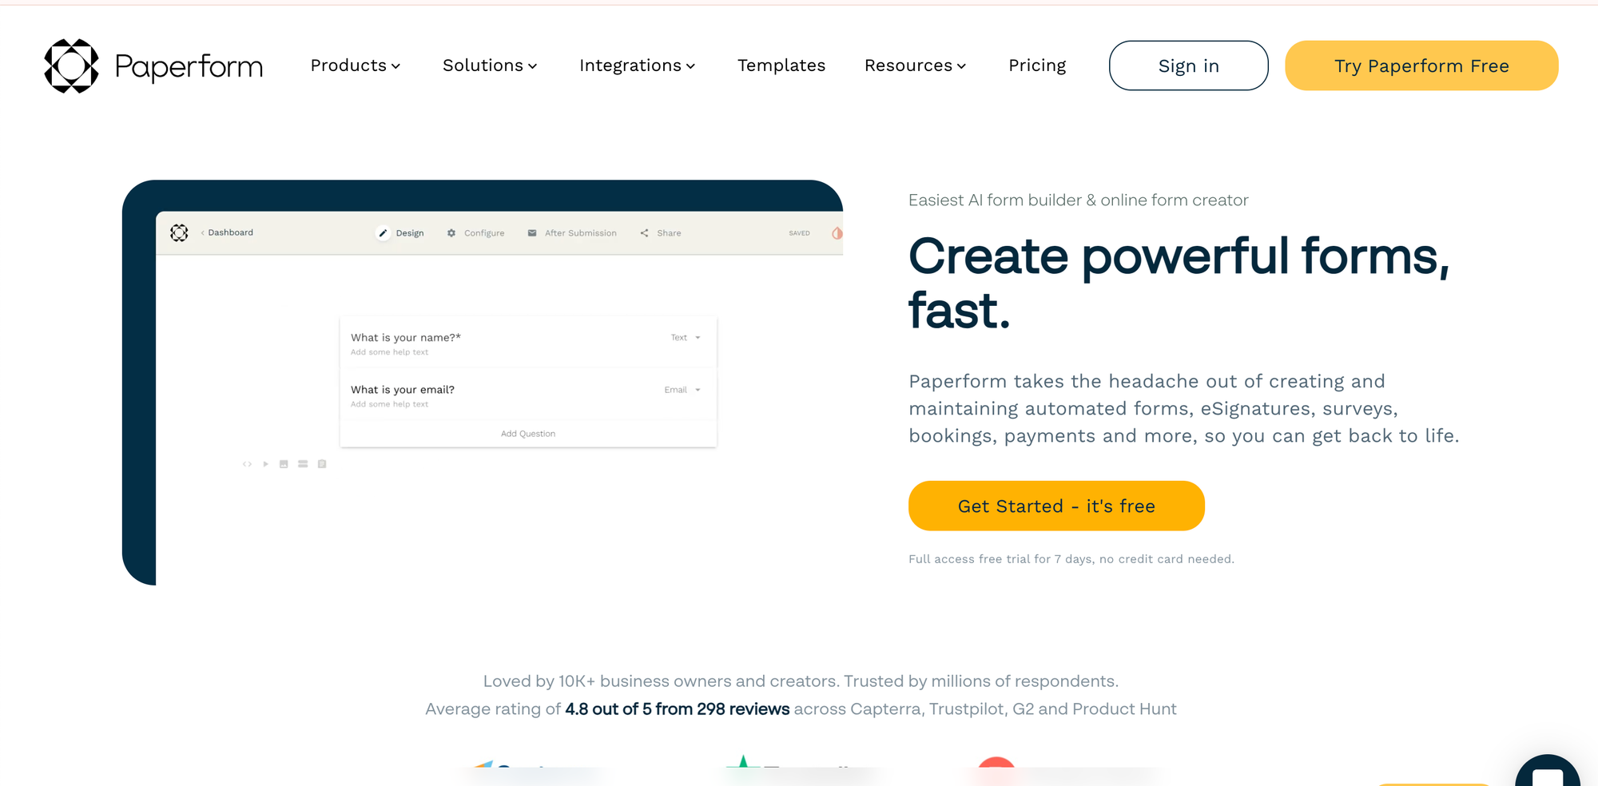1598x786 pixels.
Task: Expand the Products menu
Action: point(356,65)
